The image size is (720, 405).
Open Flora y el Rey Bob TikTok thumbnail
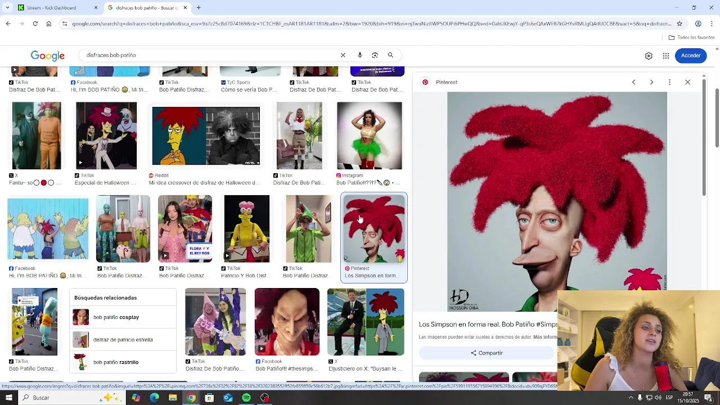coord(185,228)
